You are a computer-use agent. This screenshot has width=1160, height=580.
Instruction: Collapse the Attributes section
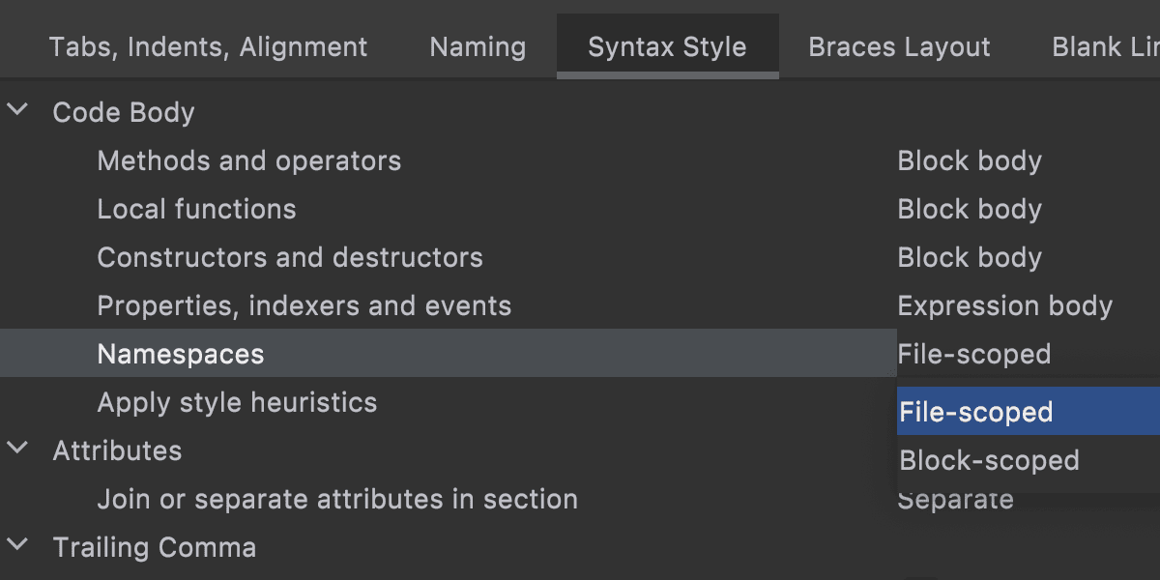pyautogui.click(x=17, y=449)
